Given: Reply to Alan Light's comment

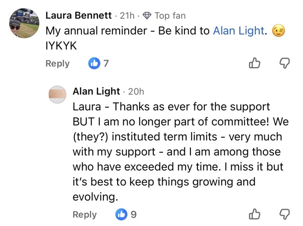Looking at the screenshot, I should point(84,214).
